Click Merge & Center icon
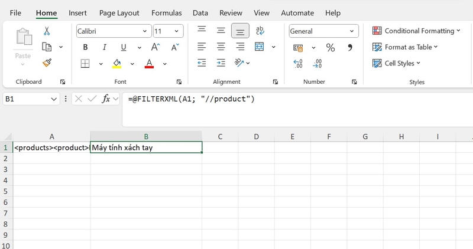Screen dimensions: 473x249 pyautogui.click(x=260, y=47)
